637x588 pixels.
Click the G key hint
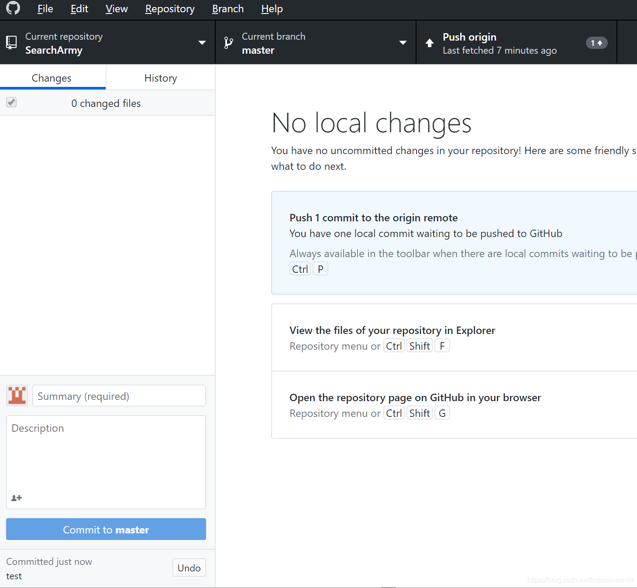(x=442, y=413)
